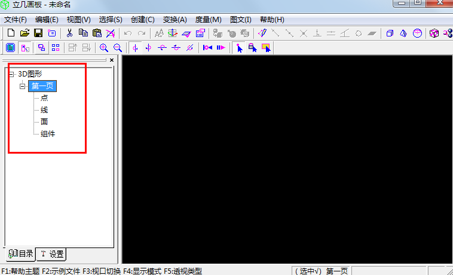Open the 编辑(E) menu
The height and width of the screenshot is (275, 453).
click(x=47, y=20)
